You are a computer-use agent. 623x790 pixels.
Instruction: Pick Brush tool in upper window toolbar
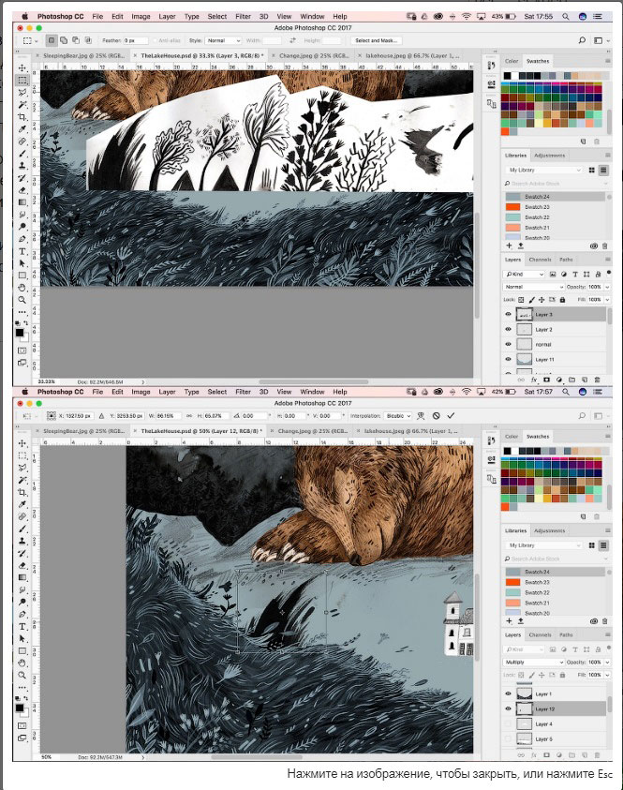pyautogui.click(x=22, y=154)
